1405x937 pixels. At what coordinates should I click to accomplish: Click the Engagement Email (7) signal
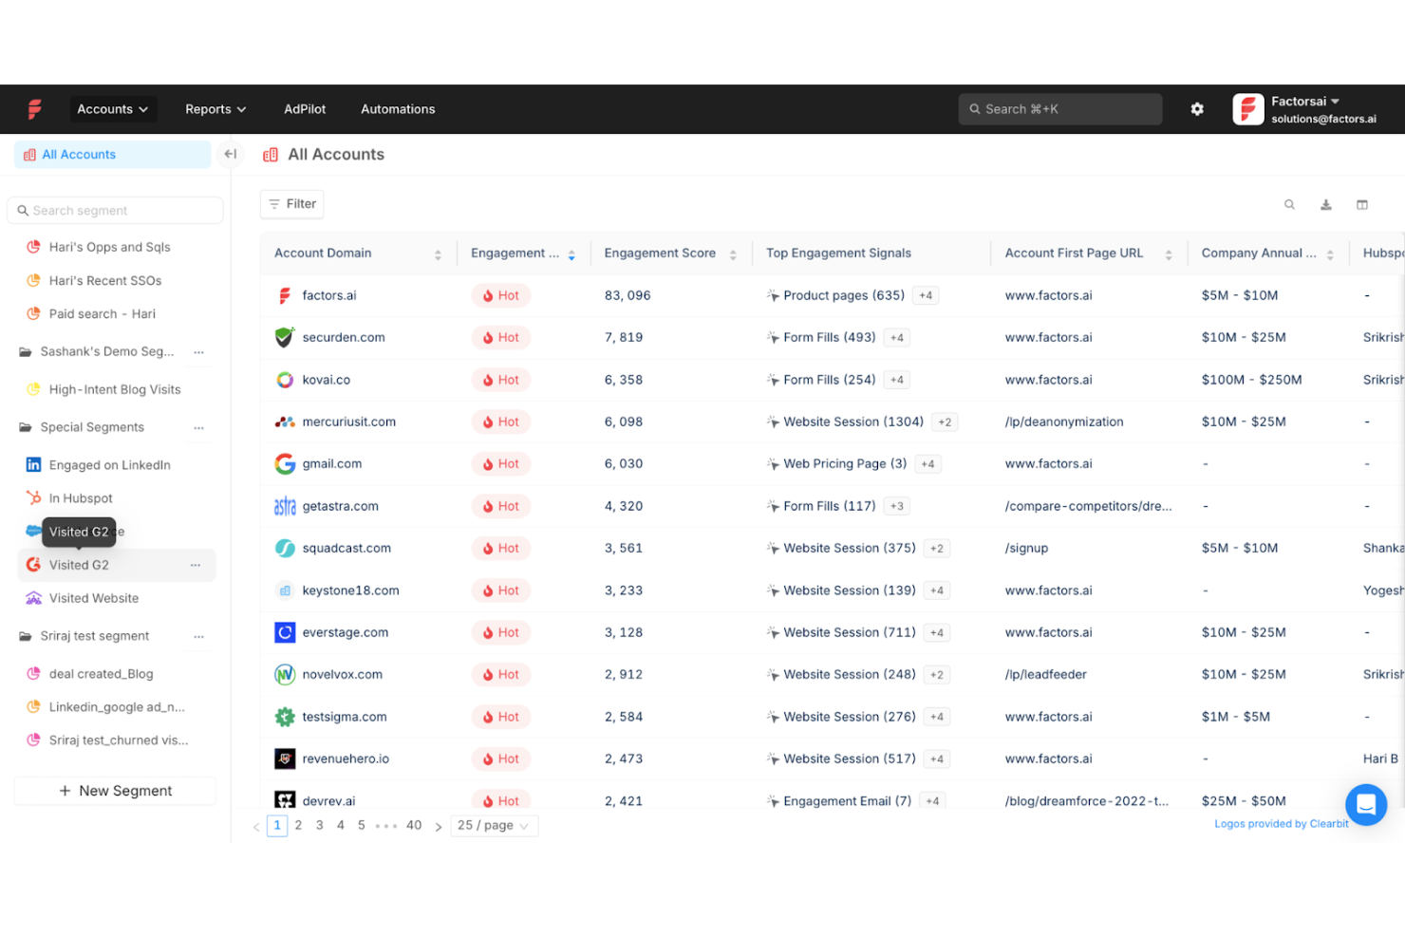847,801
